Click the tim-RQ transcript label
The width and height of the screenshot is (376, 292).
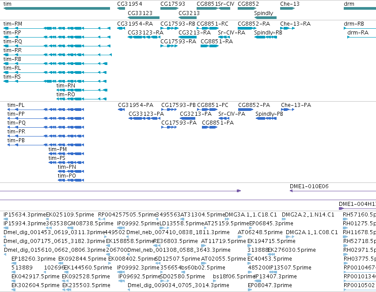tap(13, 42)
